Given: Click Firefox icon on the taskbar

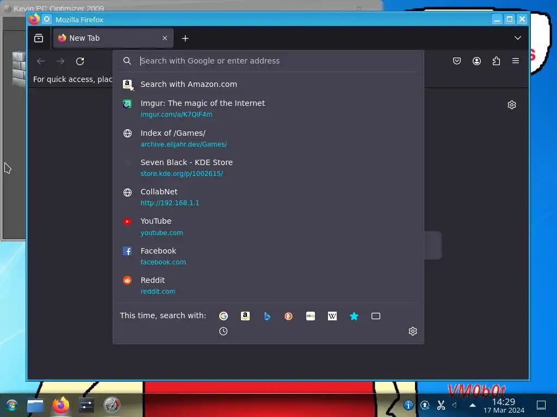Looking at the screenshot, I should (61, 405).
